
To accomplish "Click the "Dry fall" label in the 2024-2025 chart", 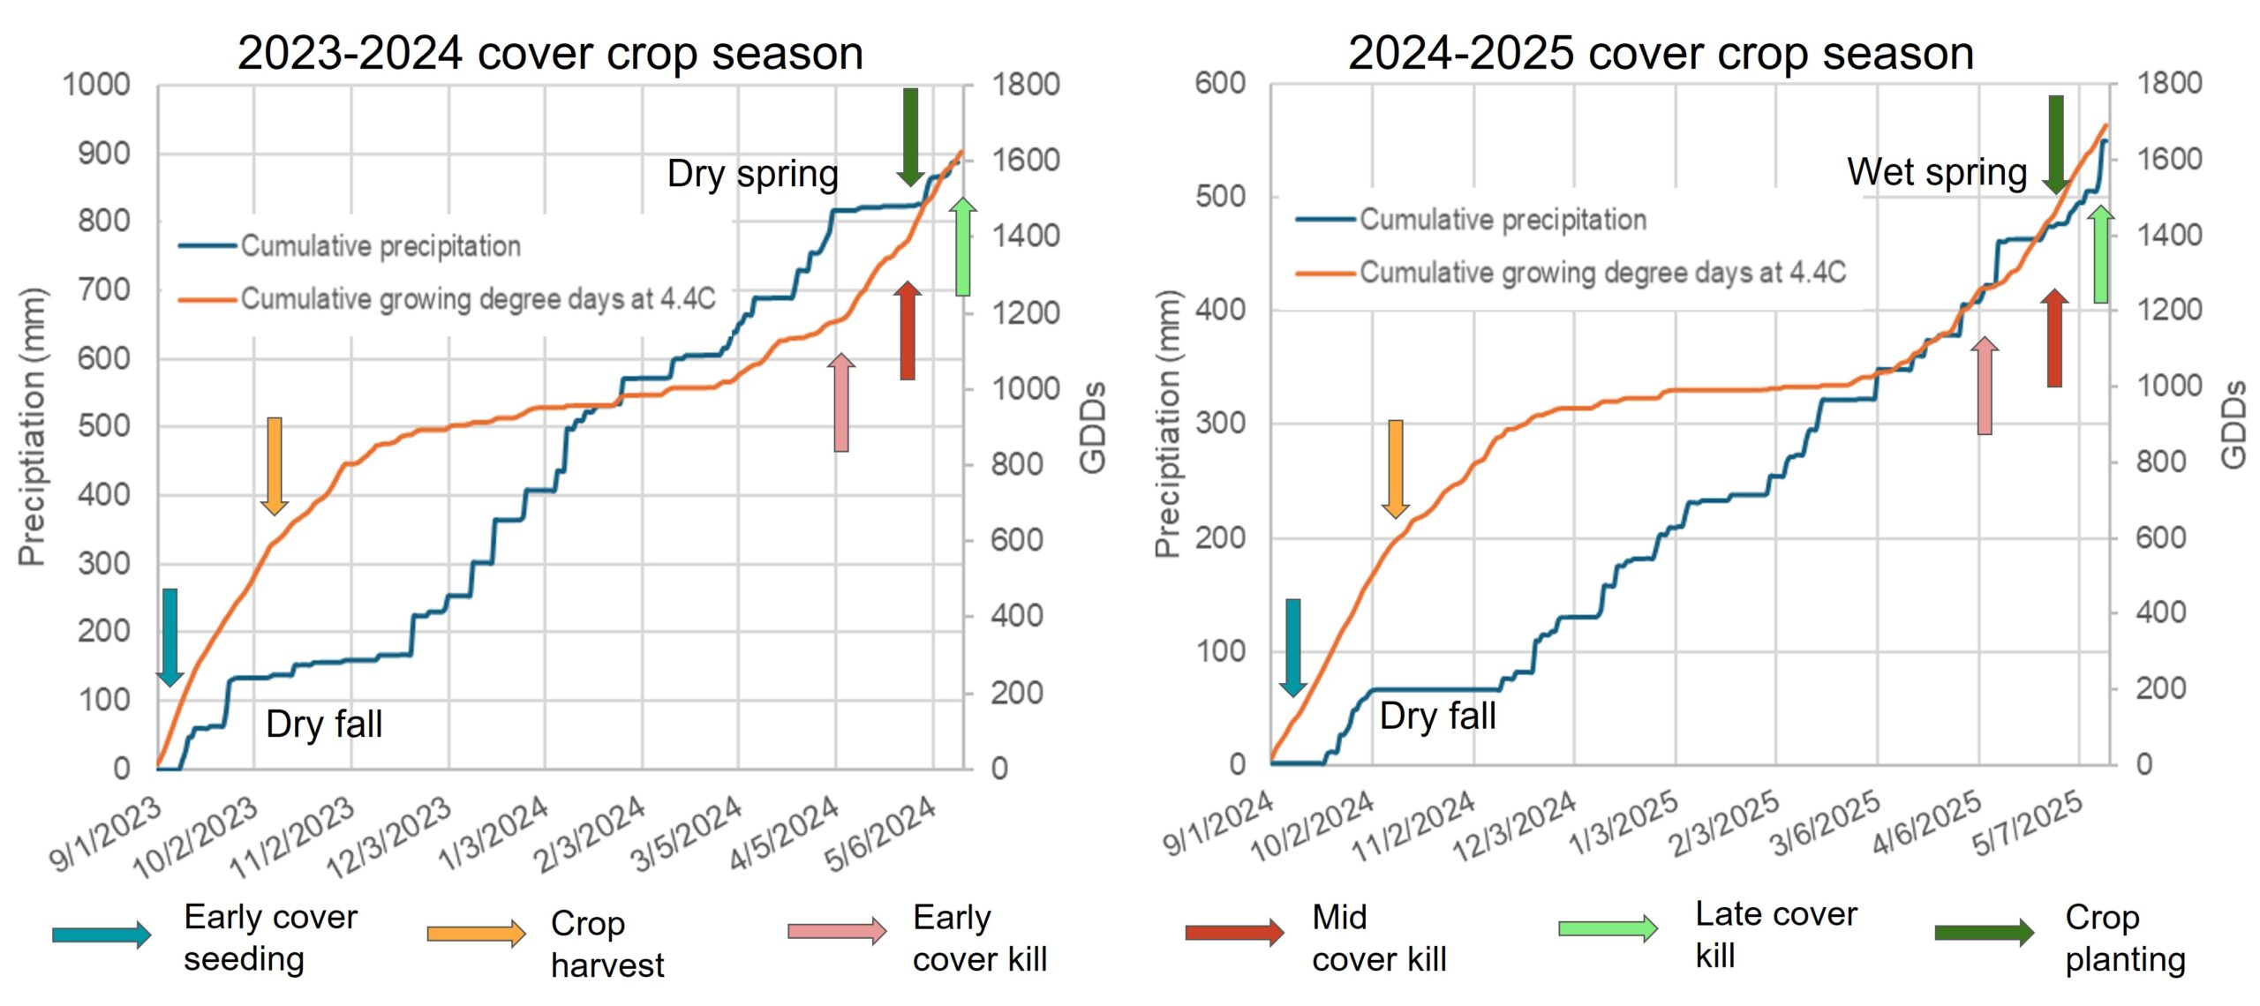I will (x=1437, y=716).
